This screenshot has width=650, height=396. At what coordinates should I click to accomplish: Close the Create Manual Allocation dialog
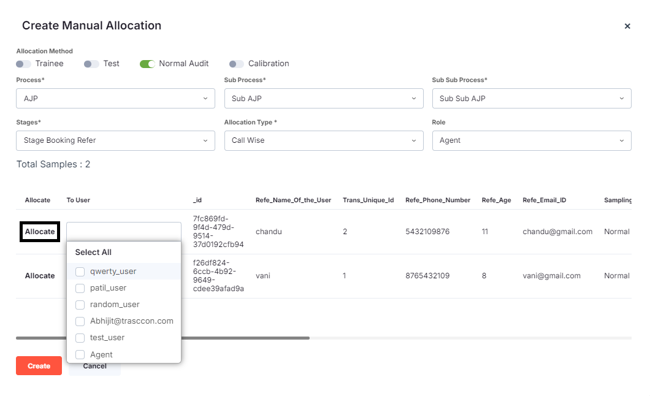(x=627, y=26)
